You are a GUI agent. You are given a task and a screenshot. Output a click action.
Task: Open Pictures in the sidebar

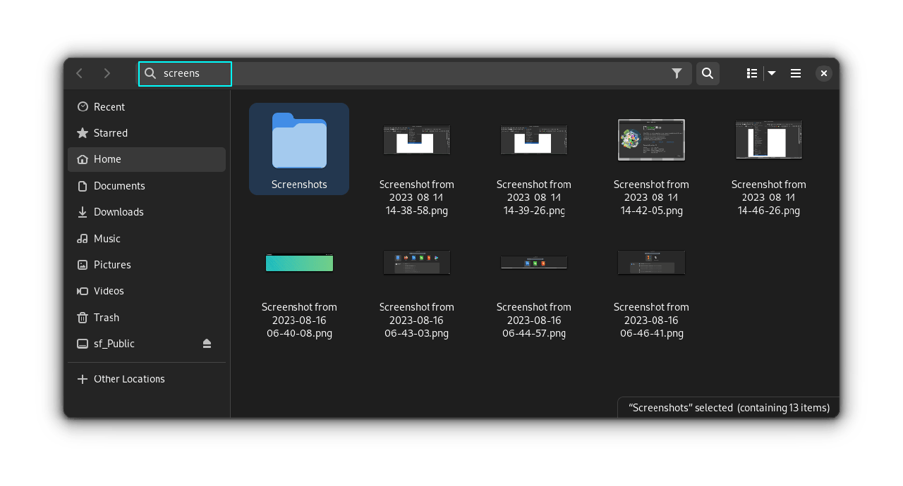coord(112,265)
